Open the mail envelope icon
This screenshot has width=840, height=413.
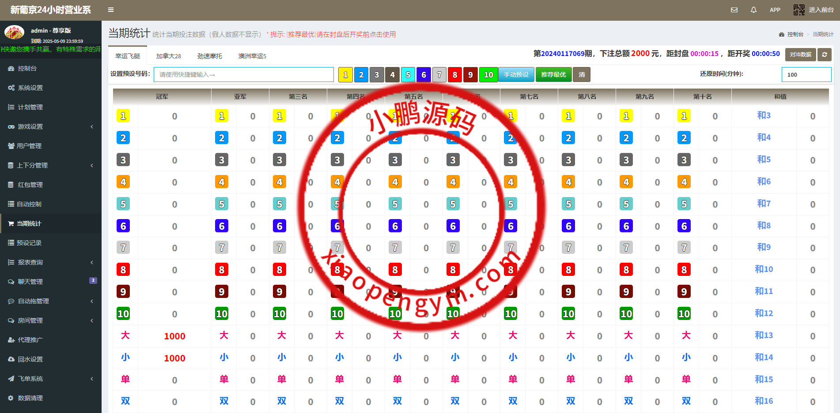[x=734, y=10]
